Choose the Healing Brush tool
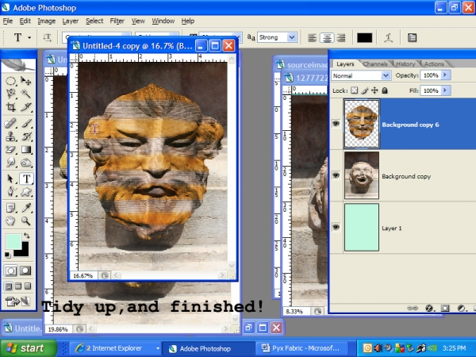Screen dimensions: 476x357 (x=10, y=124)
